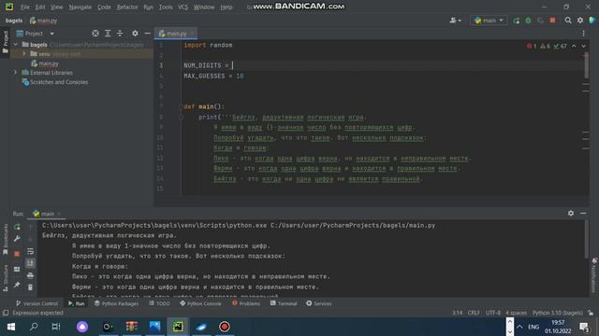Toggle the Bookmarks sidebar tab
This screenshot has width=599, height=336.
[x=5, y=240]
